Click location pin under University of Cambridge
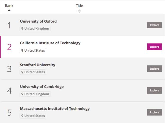Image resolution: width=165 pixels, height=123 pixels. click(x=22, y=94)
